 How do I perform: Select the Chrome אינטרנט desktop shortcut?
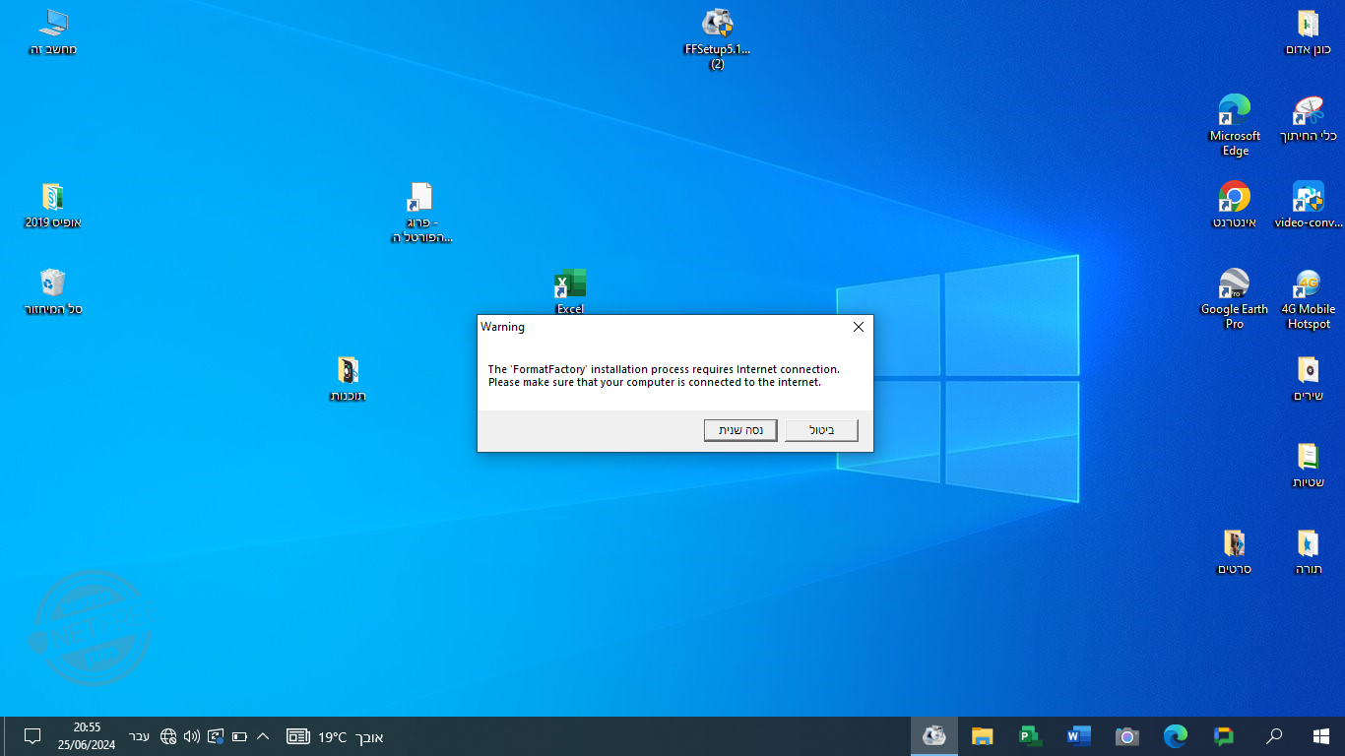[x=1235, y=206]
